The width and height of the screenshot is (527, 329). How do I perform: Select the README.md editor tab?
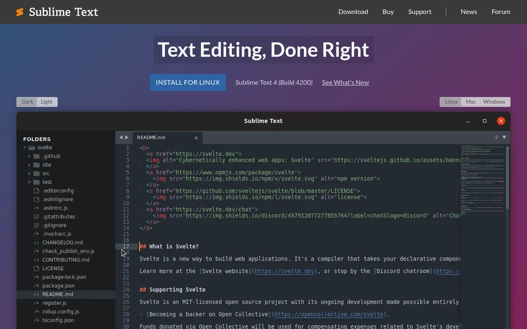[167, 137]
